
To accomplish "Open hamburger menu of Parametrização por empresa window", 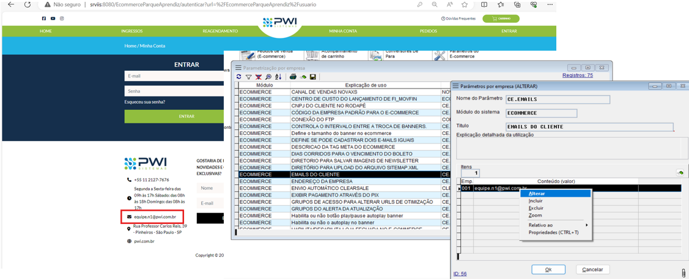I will (x=238, y=68).
